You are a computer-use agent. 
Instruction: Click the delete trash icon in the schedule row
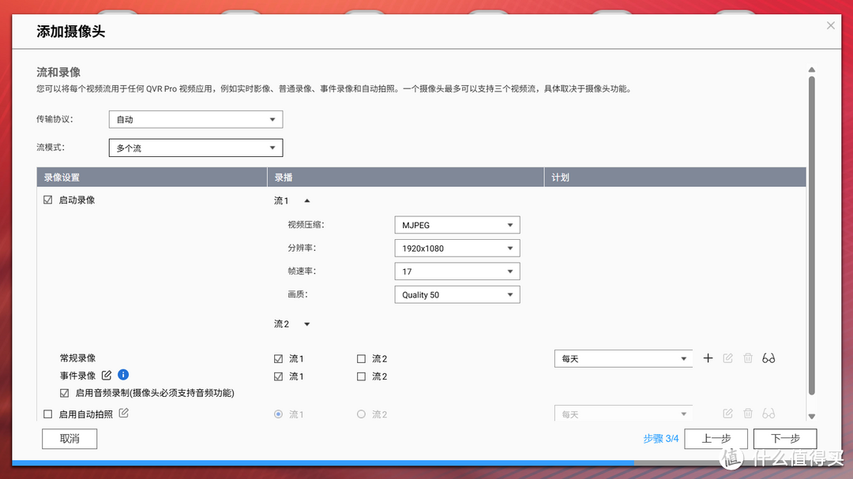coord(747,357)
